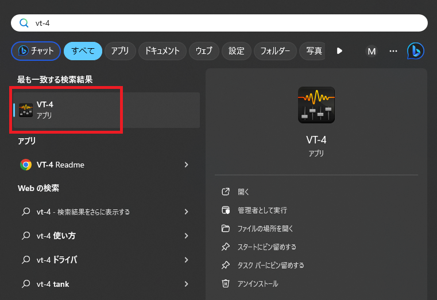
Task: Click the open icon beside 開く
Action: 226,192
